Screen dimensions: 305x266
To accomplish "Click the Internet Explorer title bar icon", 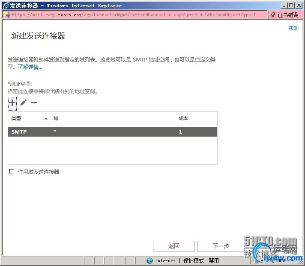I will coord(6,6).
